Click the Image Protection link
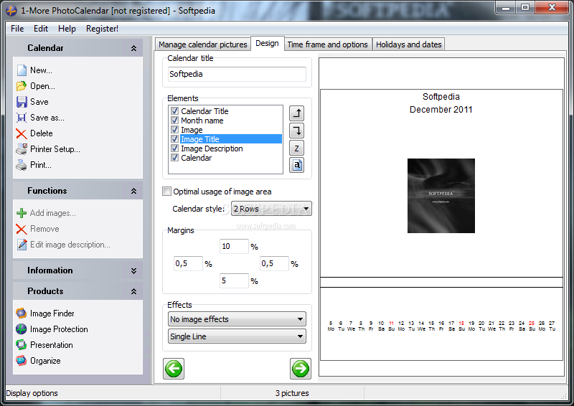Image resolution: width=574 pixels, height=406 pixels. pos(59,329)
